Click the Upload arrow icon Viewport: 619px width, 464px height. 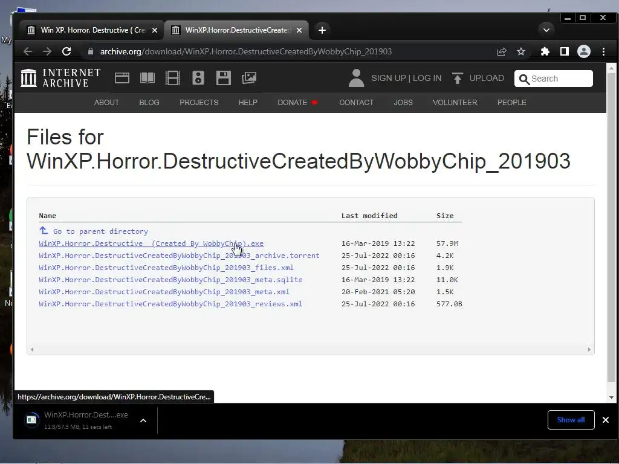458,78
